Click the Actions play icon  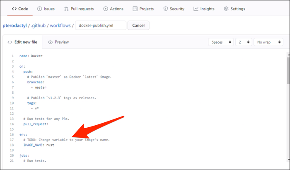tap(105, 9)
